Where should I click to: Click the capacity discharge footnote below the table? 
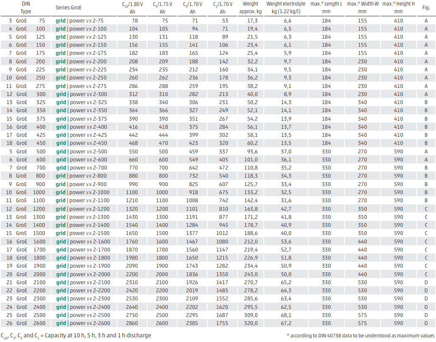(76, 336)
